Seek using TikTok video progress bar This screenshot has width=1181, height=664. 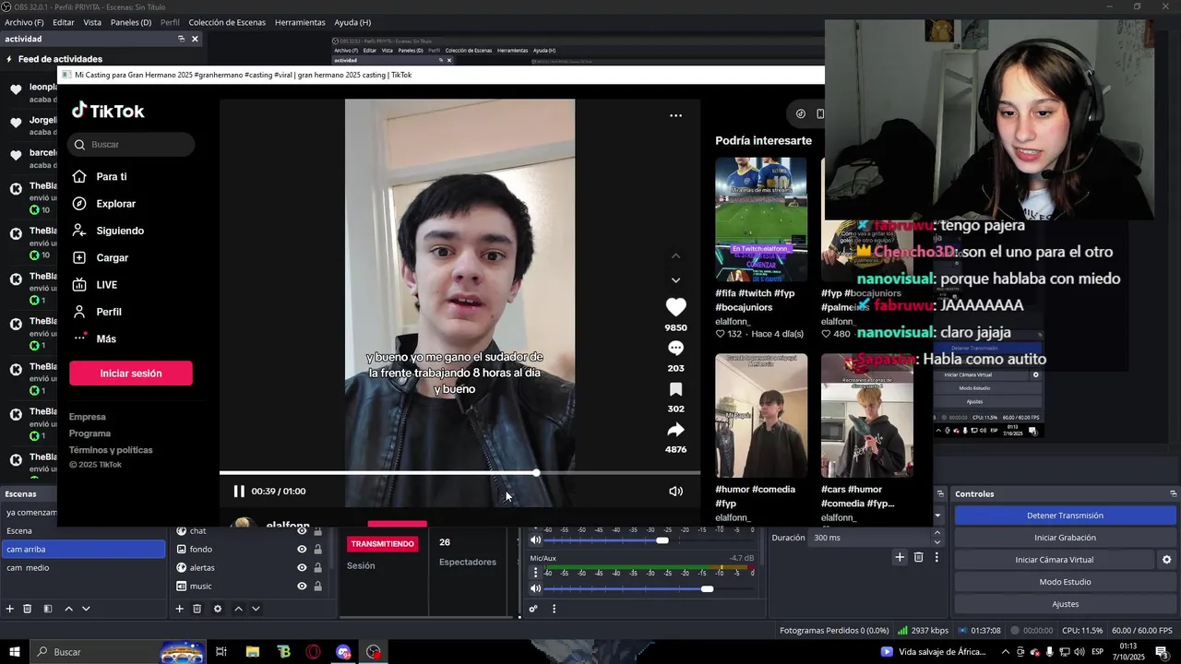tap(459, 473)
